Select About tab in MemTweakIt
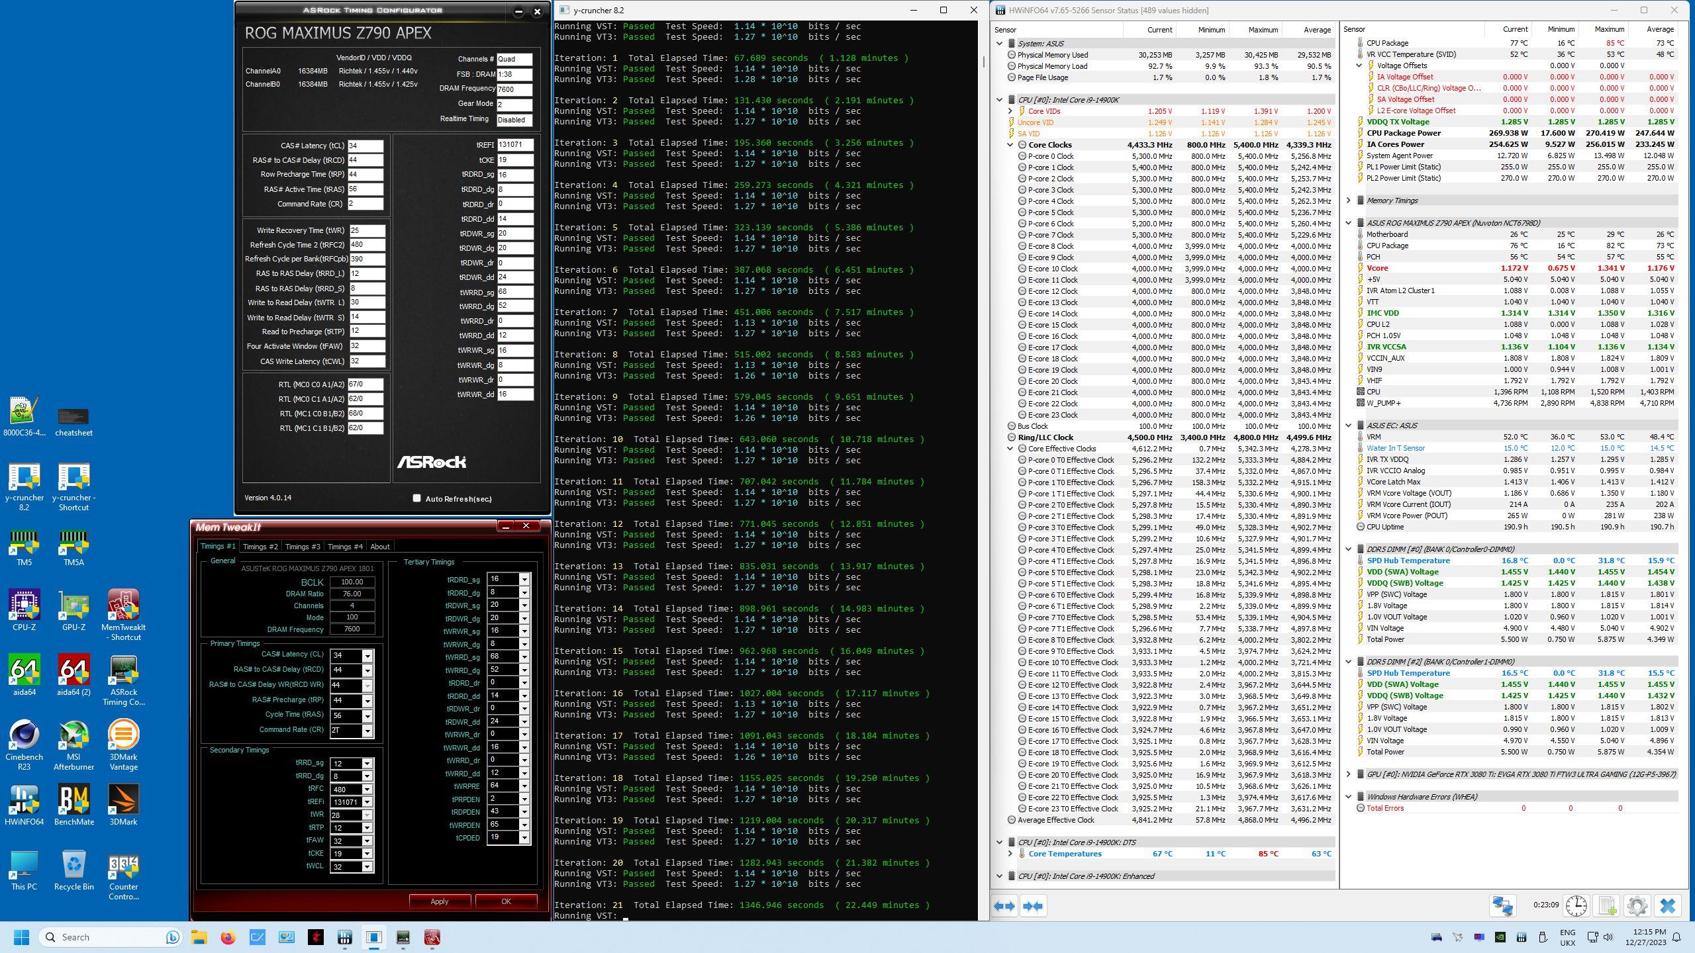Viewport: 1695px width, 953px height. [x=381, y=546]
